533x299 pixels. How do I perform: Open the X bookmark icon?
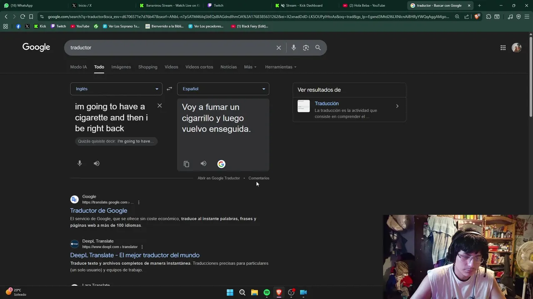(27, 26)
